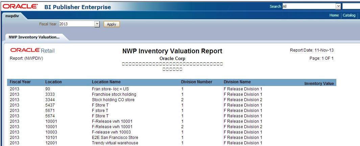The image size is (360, 146).
Task: Click F Release Division 2 in row 3344
Action: coord(243,100)
